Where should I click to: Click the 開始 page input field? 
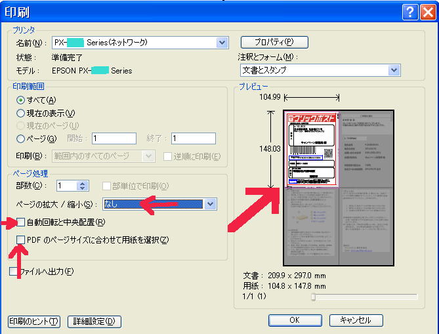pos(114,138)
